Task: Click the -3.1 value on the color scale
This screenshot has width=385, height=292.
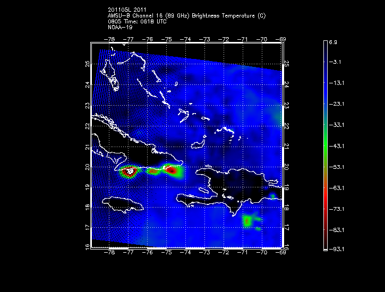Action: 335,62
